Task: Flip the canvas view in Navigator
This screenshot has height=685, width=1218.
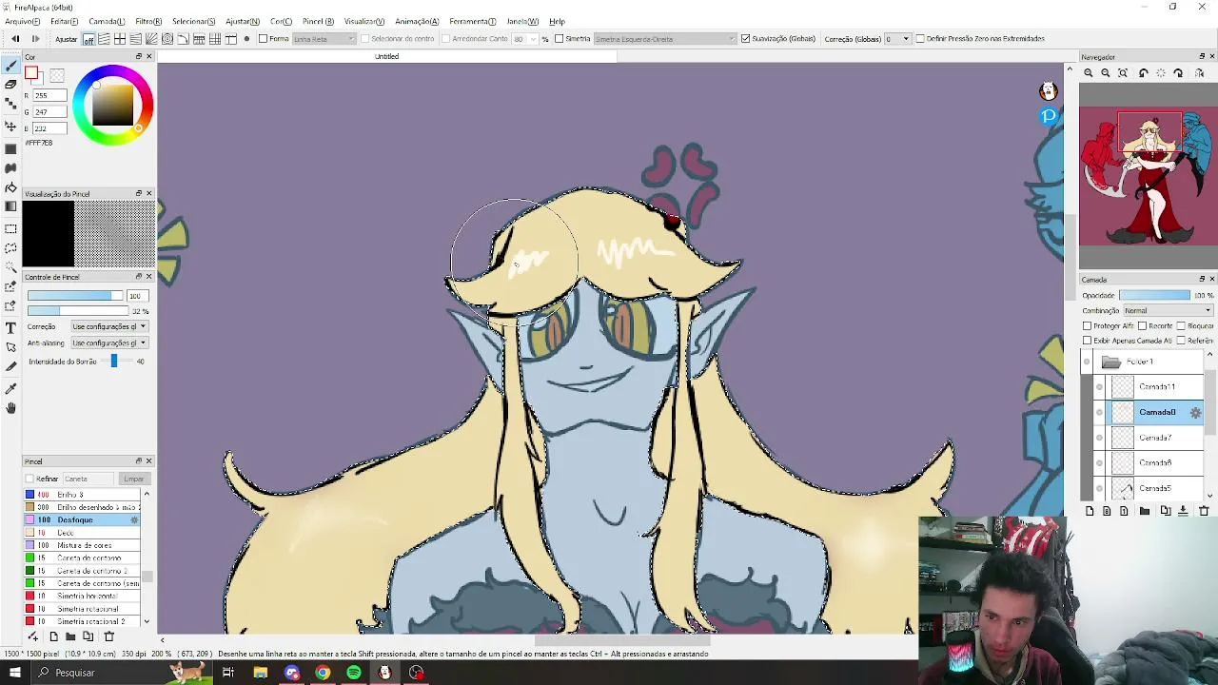Action: tap(1199, 73)
